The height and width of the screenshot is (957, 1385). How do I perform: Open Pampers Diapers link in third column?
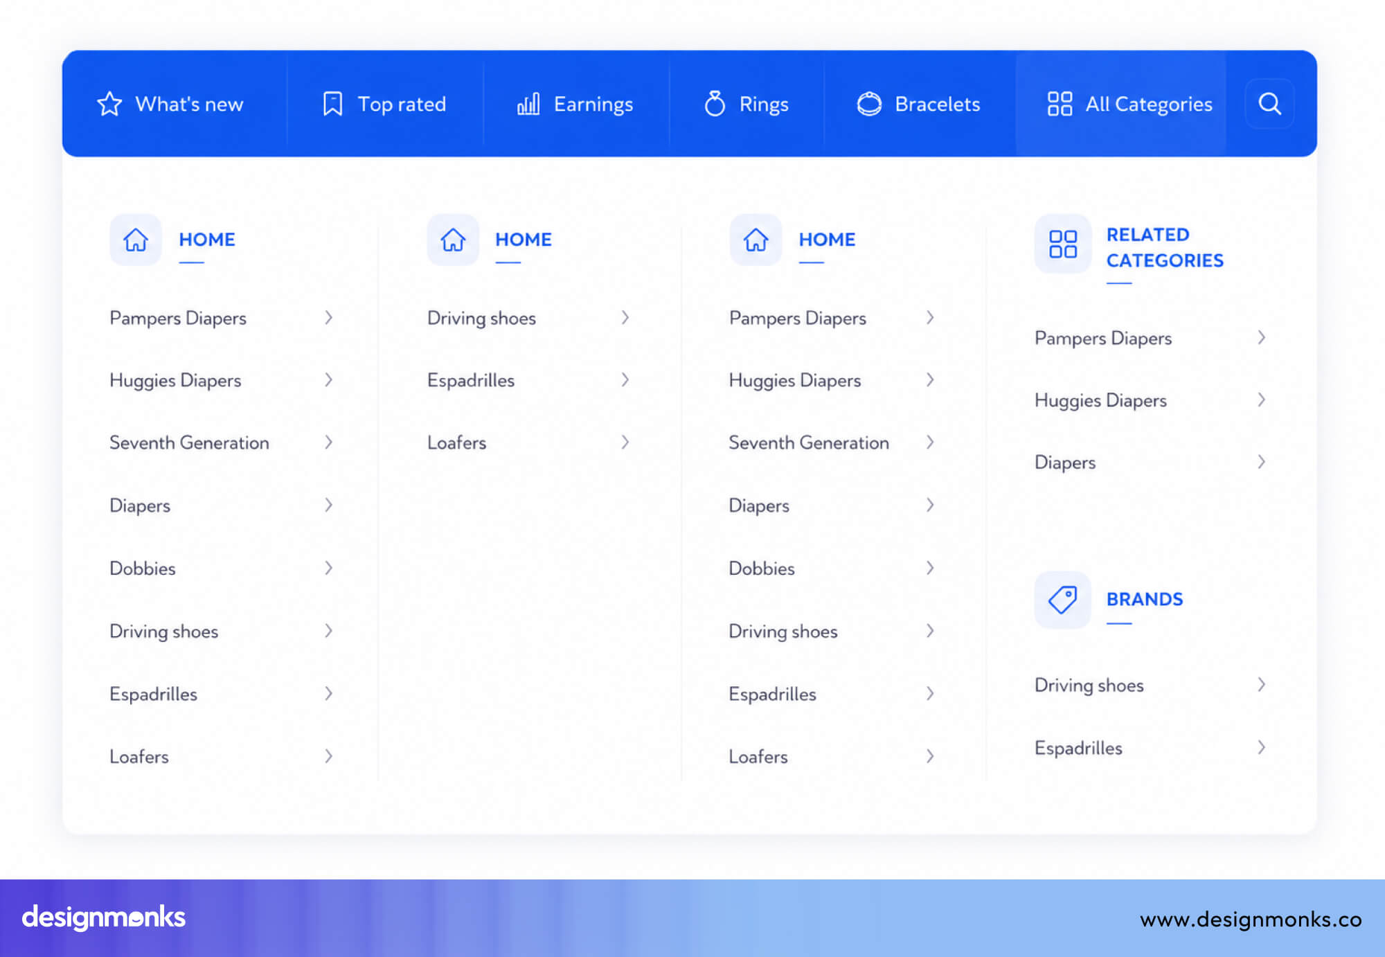pos(798,319)
